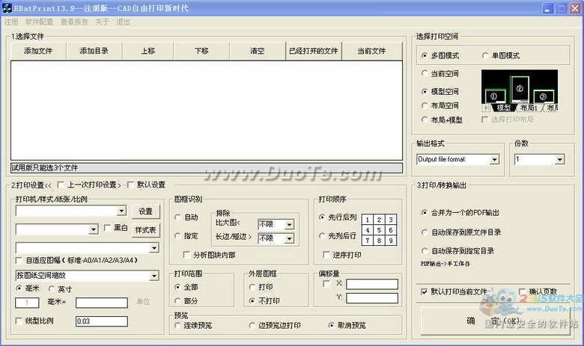Image resolution: width=584 pixels, height=346 pixels.
Task: Open the 查看报告 menu
Action: tap(74, 22)
